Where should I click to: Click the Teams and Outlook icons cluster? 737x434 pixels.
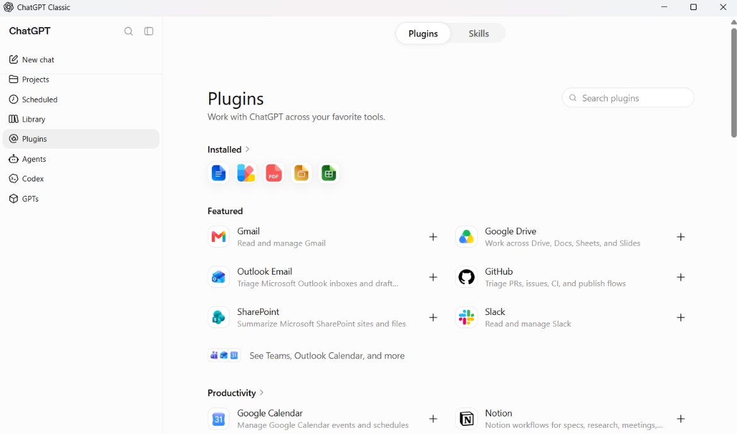(x=224, y=355)
